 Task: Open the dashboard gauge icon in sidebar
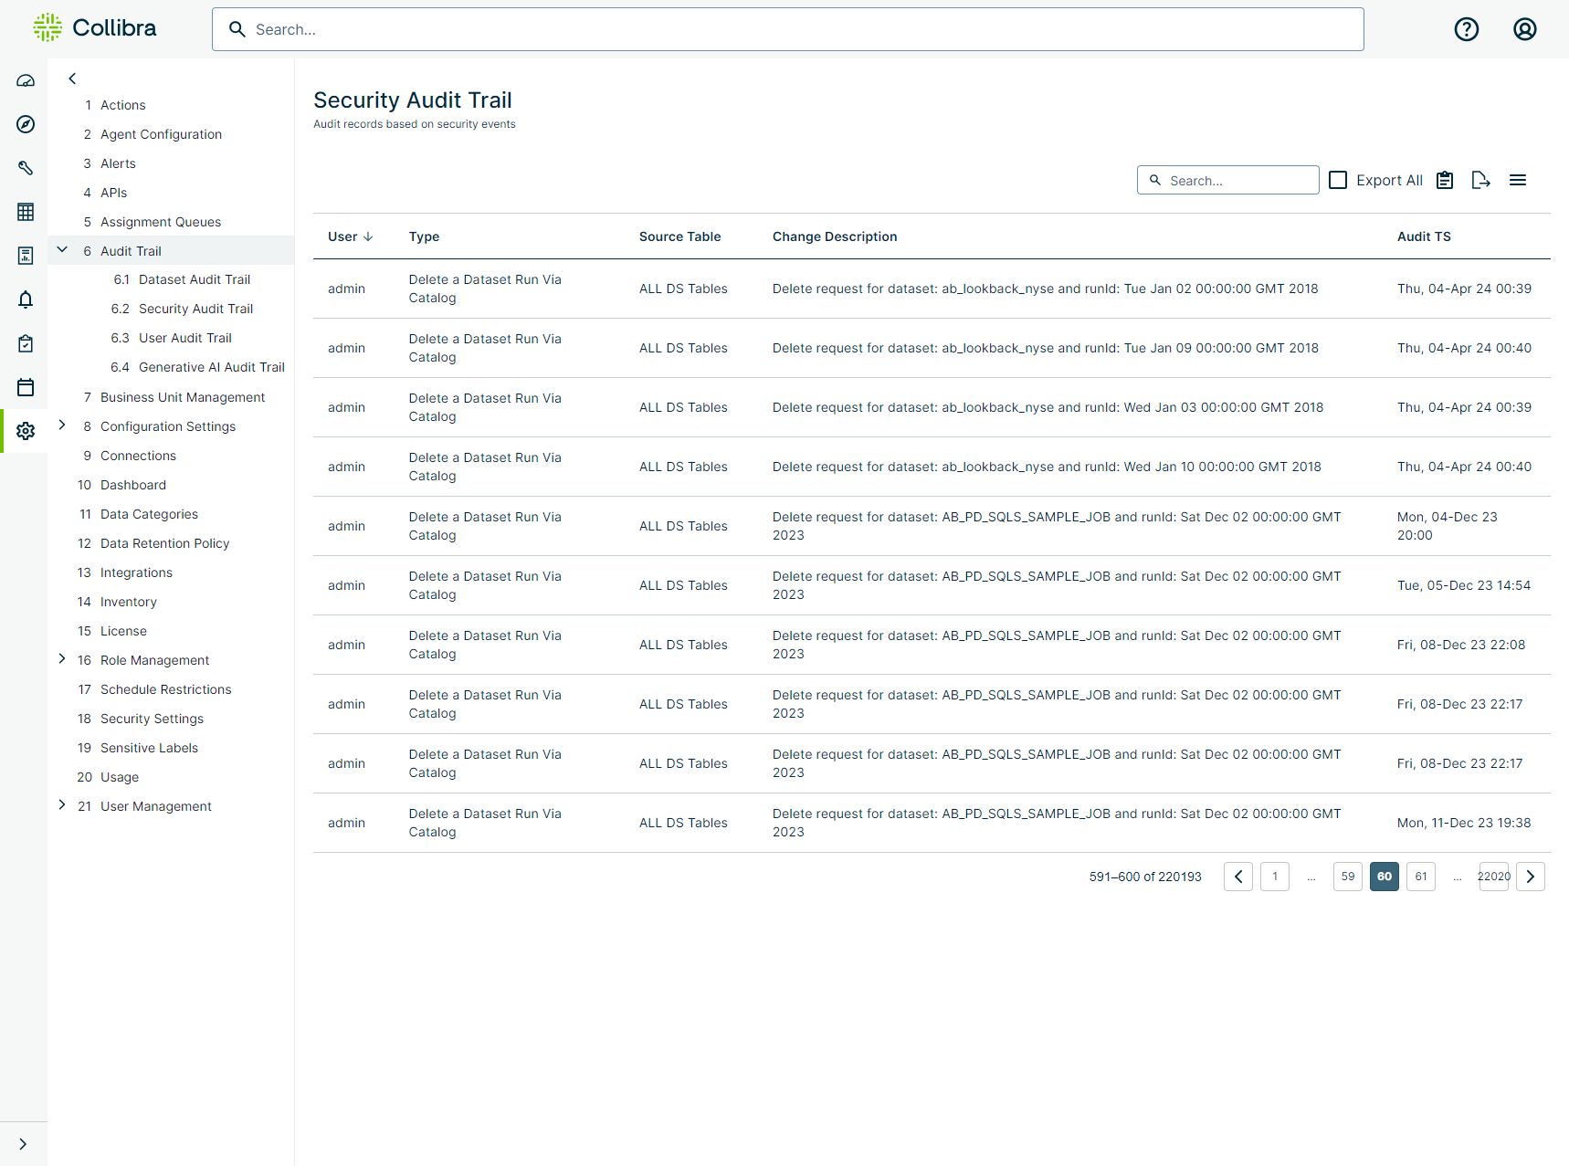pos(26,80)
